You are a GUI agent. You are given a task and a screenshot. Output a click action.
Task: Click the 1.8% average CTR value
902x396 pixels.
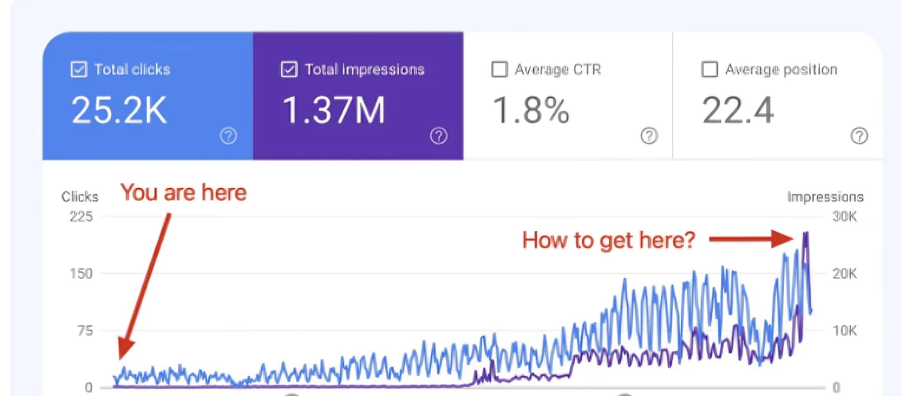(531, 110)
